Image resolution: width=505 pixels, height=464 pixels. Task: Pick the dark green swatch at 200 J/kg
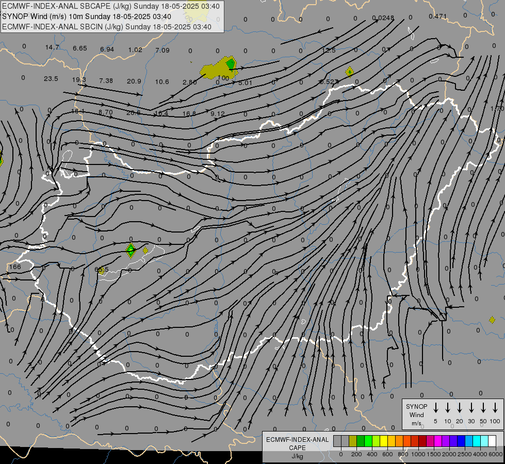coord(361,441)
